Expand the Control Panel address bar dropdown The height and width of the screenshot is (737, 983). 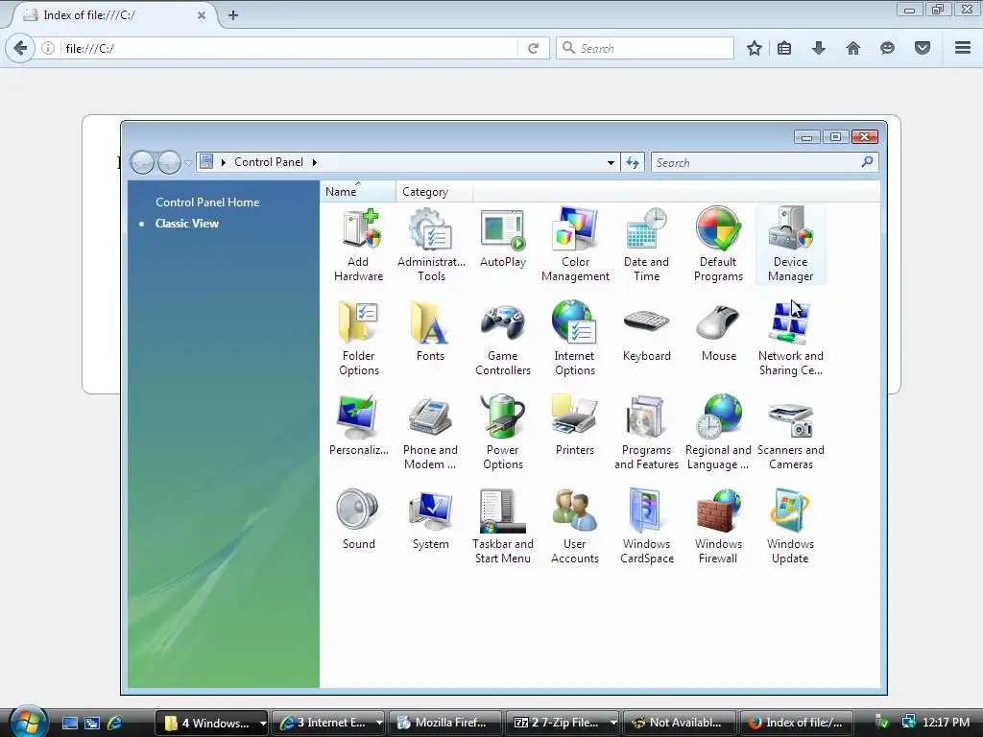[x=611, y=163]
